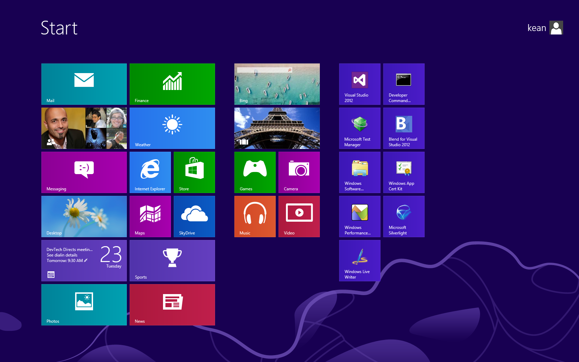Open the Music headphones tile
This screenshot has height=362, width=579.
[x=255, y=216]
